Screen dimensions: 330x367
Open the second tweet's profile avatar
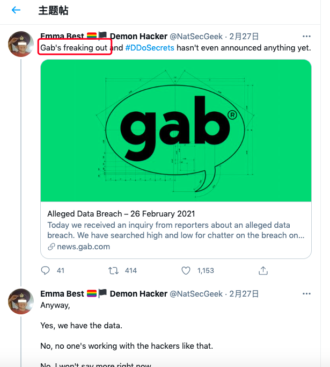(21, 301)
